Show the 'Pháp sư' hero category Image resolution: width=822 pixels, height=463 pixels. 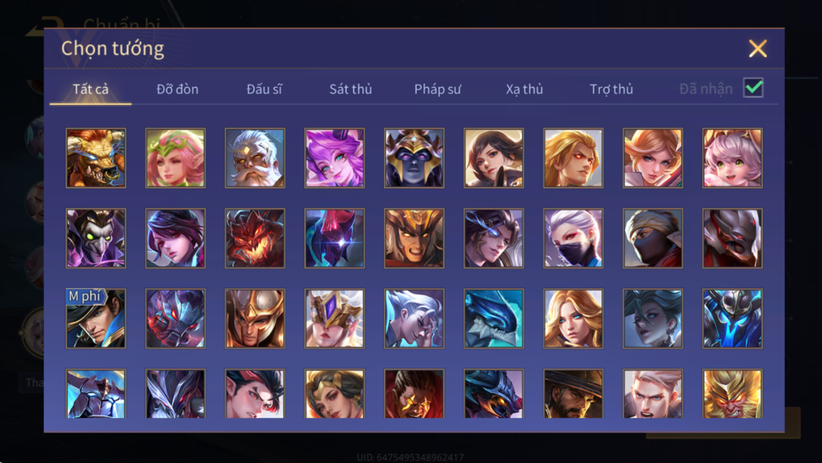[x=438, y=89]
